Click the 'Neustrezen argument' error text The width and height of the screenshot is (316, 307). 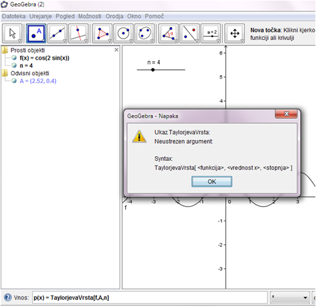tap(184, 142)
